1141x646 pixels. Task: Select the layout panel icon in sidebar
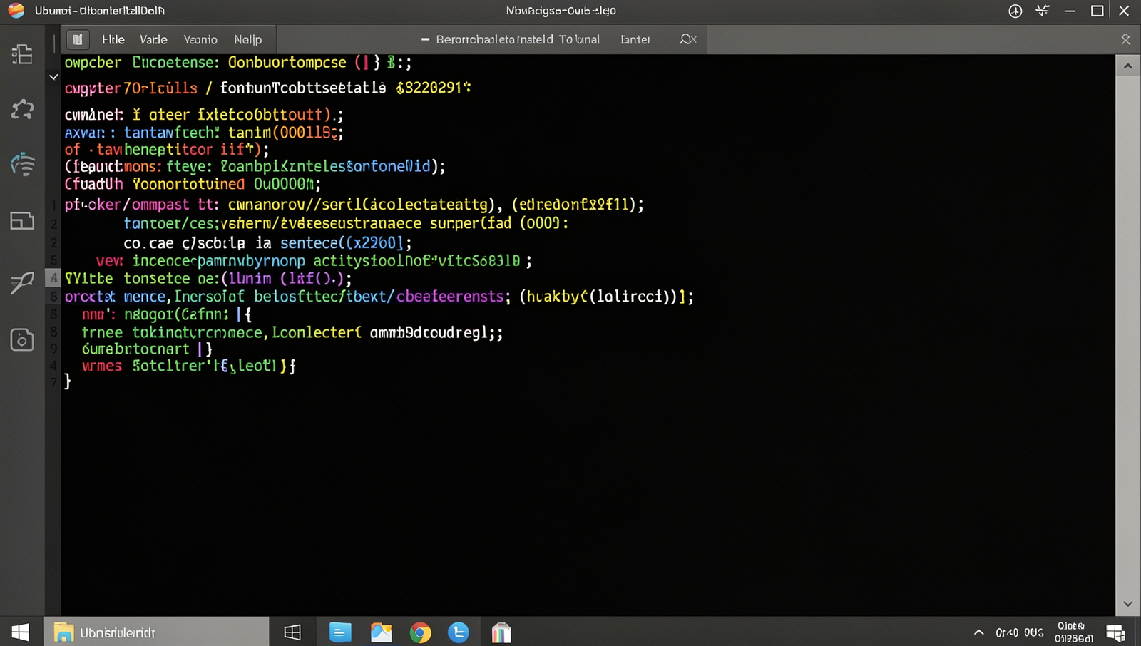point(22,220)
